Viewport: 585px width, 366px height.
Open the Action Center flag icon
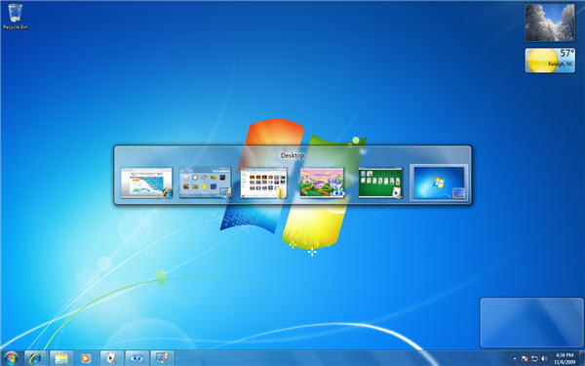click(x=525, y=359)
